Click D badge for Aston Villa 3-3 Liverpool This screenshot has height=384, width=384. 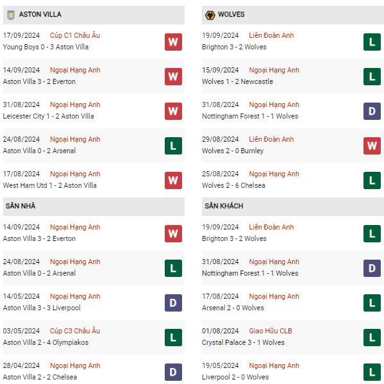point(173,303)
